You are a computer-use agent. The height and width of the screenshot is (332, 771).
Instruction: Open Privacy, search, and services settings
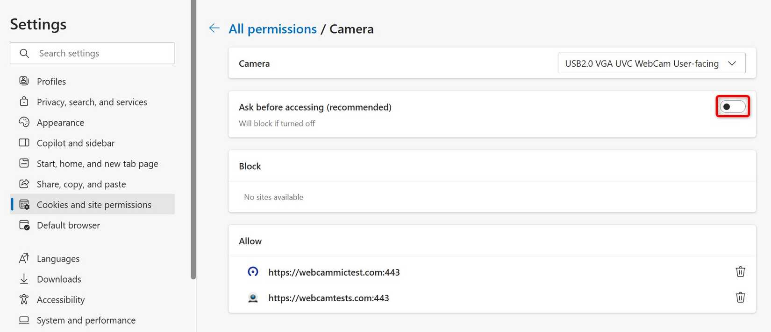[92, 102]
